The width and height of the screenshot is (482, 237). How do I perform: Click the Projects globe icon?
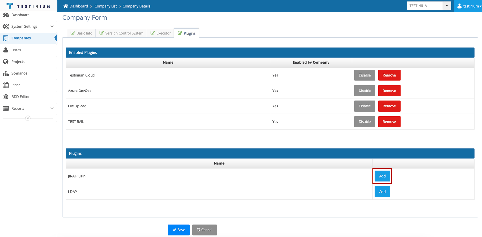pos(6,62)
